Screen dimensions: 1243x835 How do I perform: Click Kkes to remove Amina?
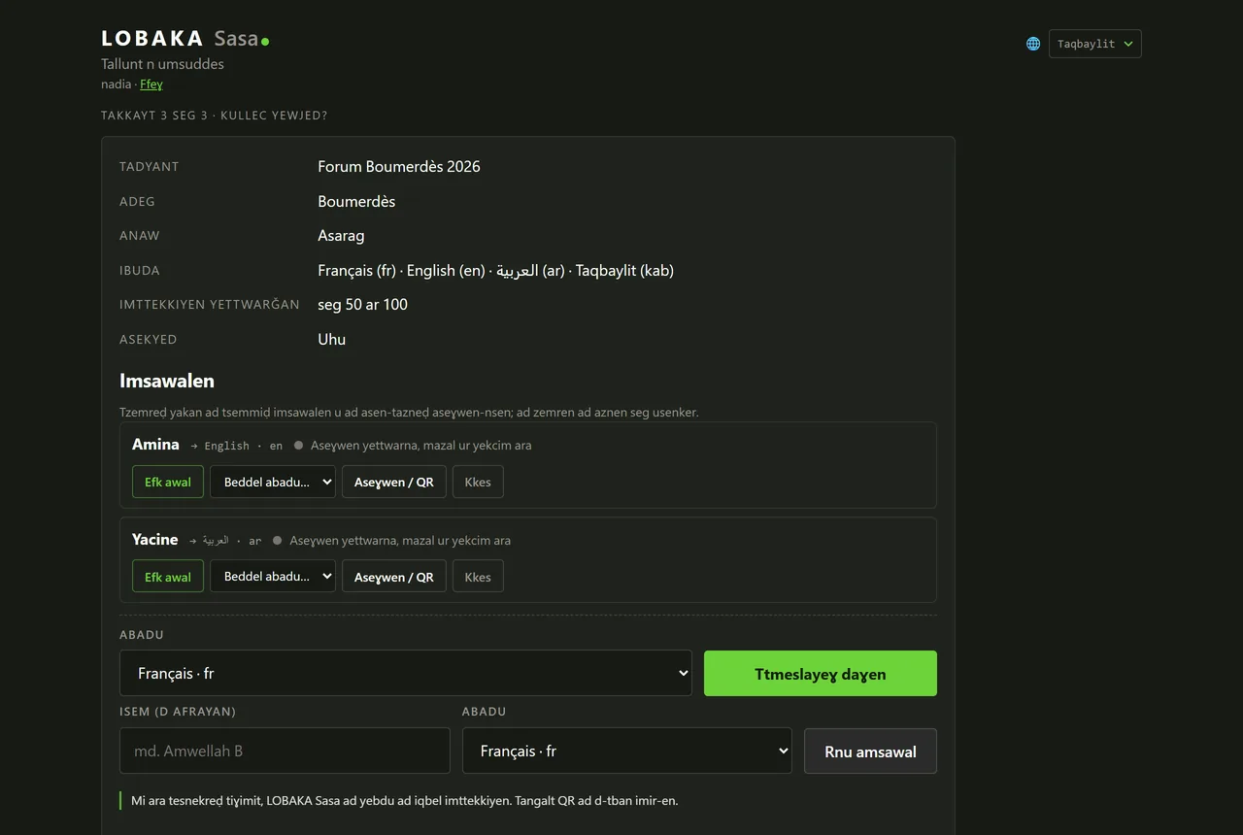coord(478,482)
